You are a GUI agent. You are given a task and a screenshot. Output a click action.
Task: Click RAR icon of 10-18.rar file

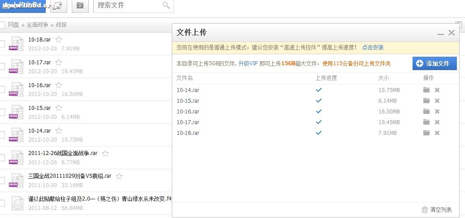click(x=16, y=44)
